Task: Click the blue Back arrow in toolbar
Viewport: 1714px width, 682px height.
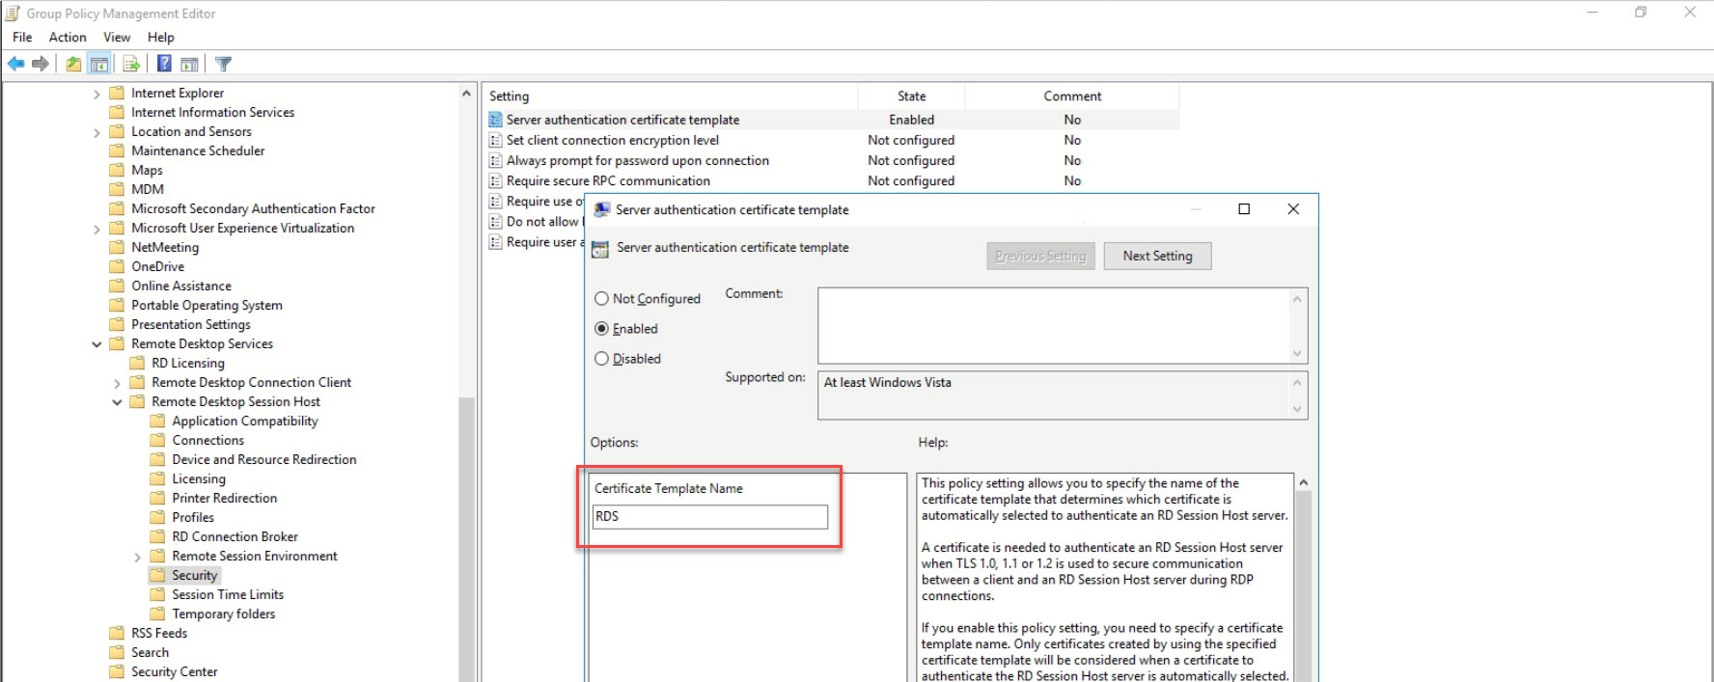Action: tap(16, 64)
